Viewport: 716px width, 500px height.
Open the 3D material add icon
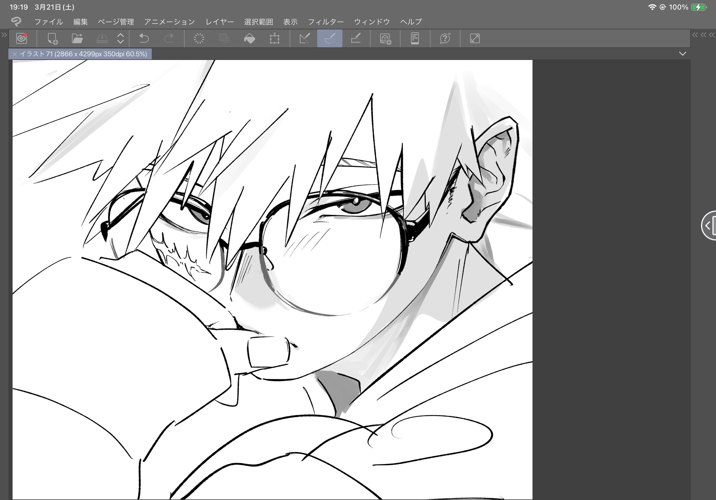(386, 39)
